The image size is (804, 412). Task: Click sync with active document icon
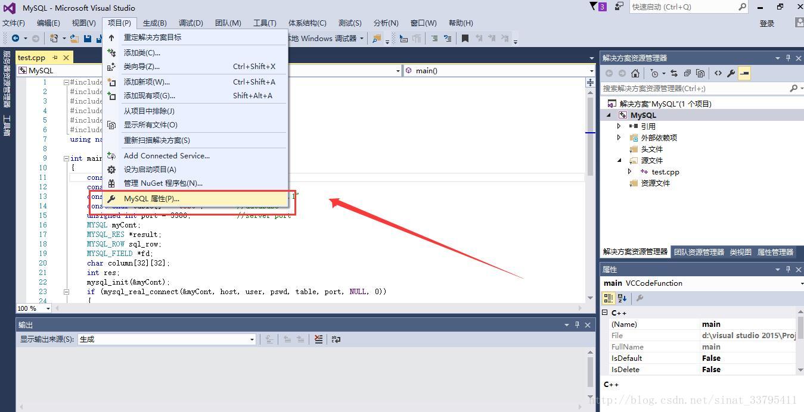[x=674, y=73]
